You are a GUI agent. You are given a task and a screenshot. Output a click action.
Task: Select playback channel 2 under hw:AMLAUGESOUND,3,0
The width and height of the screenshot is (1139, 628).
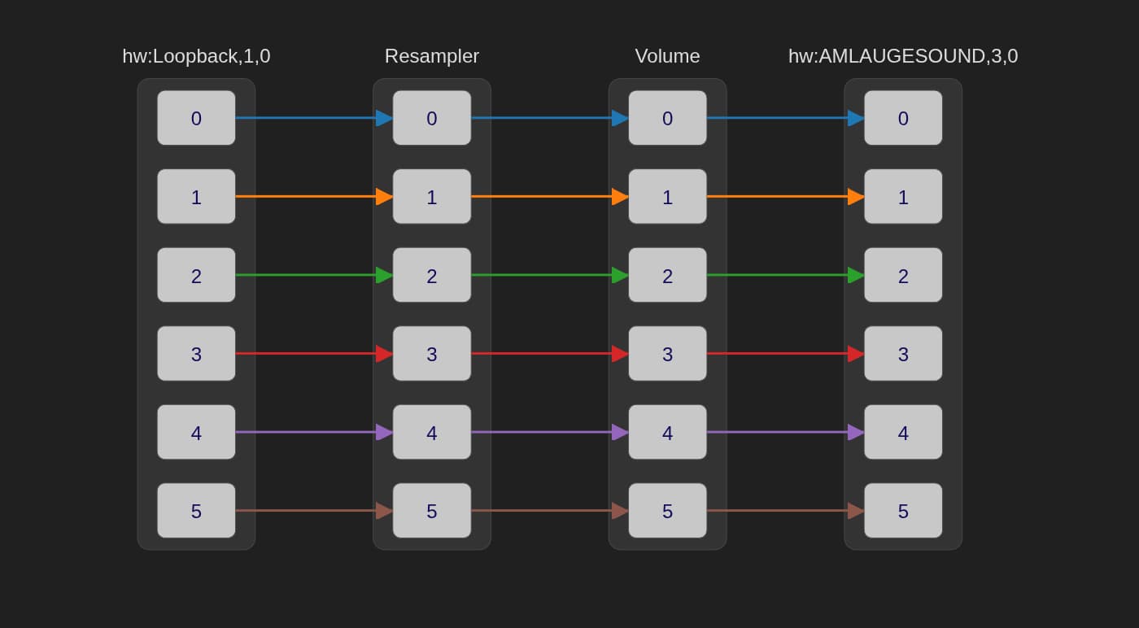(x=903, y=275)
